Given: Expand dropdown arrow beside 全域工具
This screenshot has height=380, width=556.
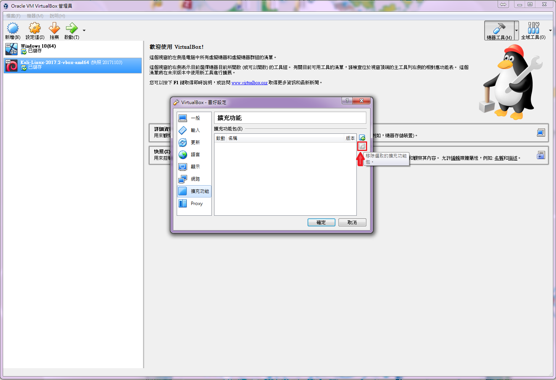Looking at the screenshot, I should 550,30.
